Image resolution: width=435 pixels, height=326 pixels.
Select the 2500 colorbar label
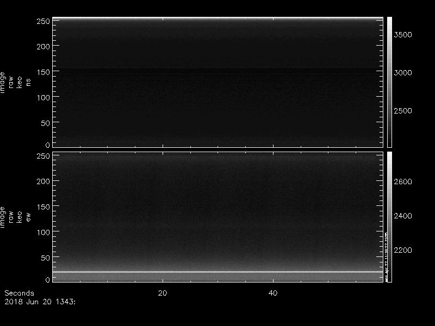click(403, 111)
